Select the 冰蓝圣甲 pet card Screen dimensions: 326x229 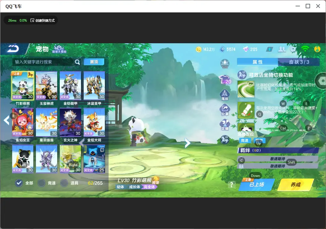(94, 86)
